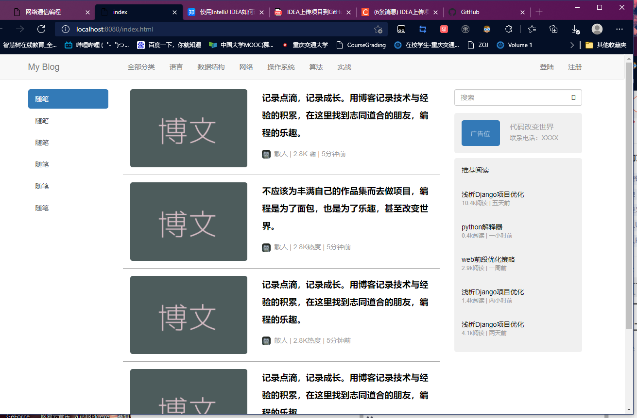The width and height of the screenshot is (637, 418).
Task: Click the red extension icon in toolbar
Action: [444, 29]
